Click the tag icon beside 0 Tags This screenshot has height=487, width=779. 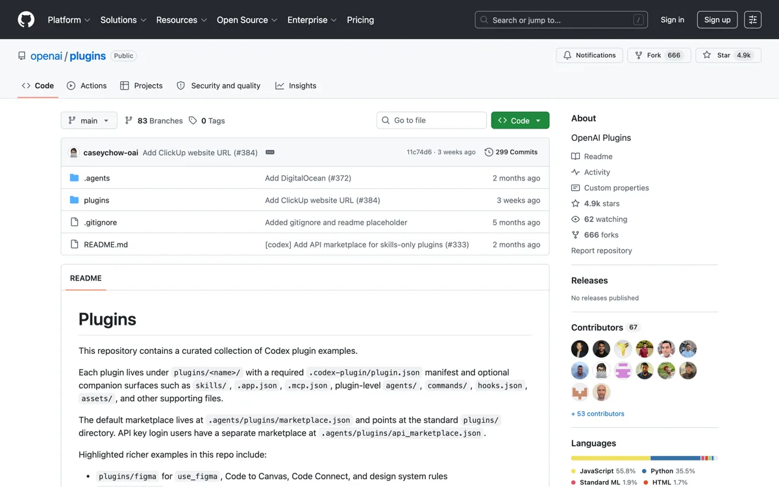193,121
